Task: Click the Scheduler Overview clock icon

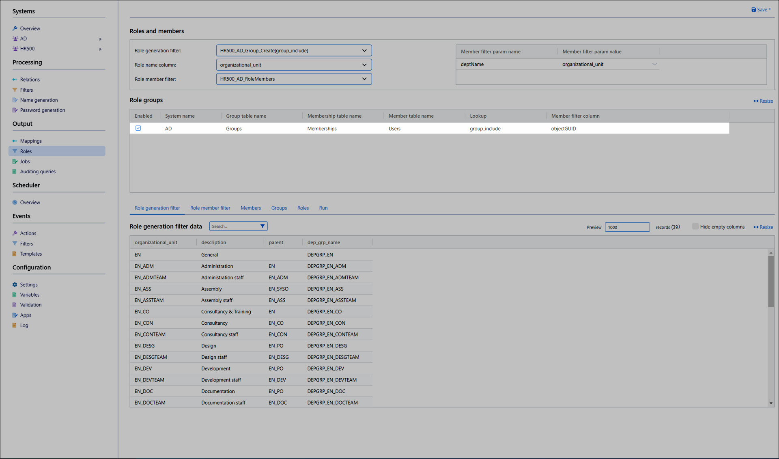Action: pyautogui.click(x=15, y=203)
